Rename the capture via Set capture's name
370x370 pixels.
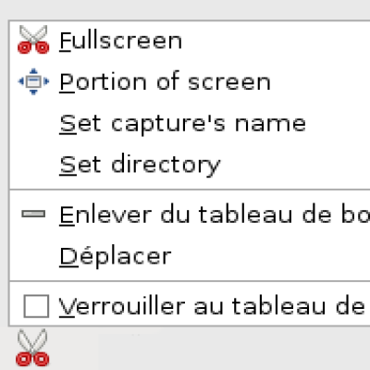click(190, 123)
